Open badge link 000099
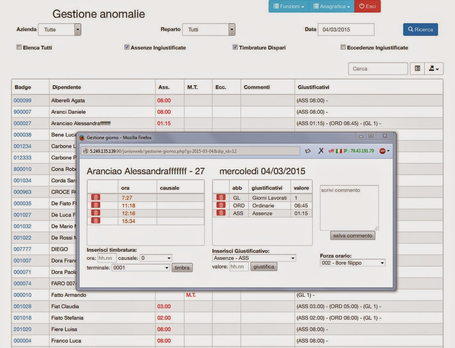The height and width of the screenshot is (348, 455). click(23, 100)
